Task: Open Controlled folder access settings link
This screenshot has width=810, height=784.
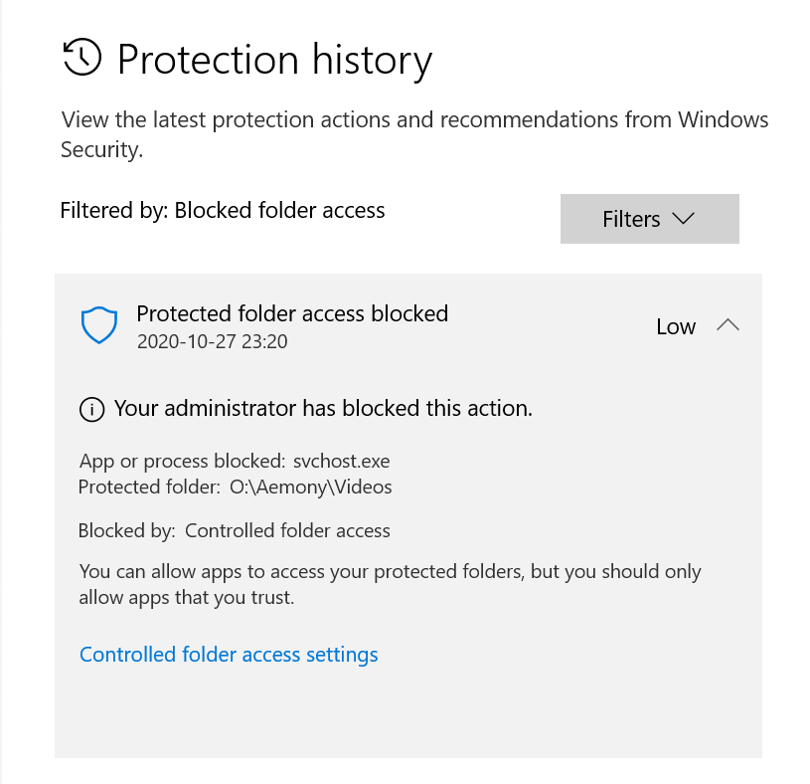Action: tap(229, 655)
